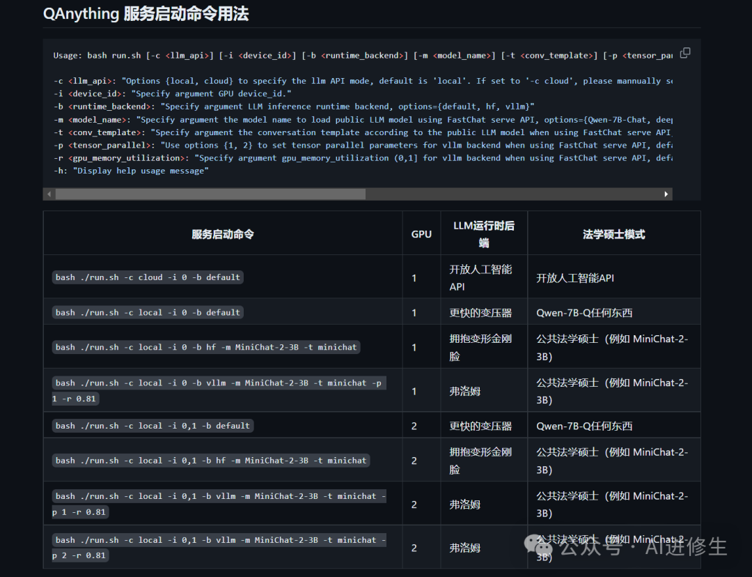Click the horizontal scrollbar thumb under the code
The height and width of the screenshot is (577, 752).
click(x=209, y=194)
